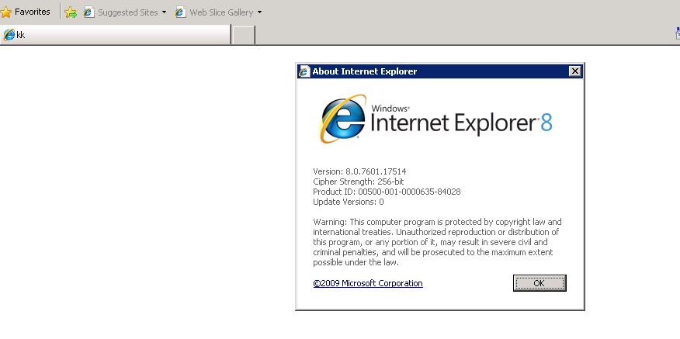680x339 pixels.
Task: Open the ©2009 Microsoft Corporation link
Action: pos(368,283)
